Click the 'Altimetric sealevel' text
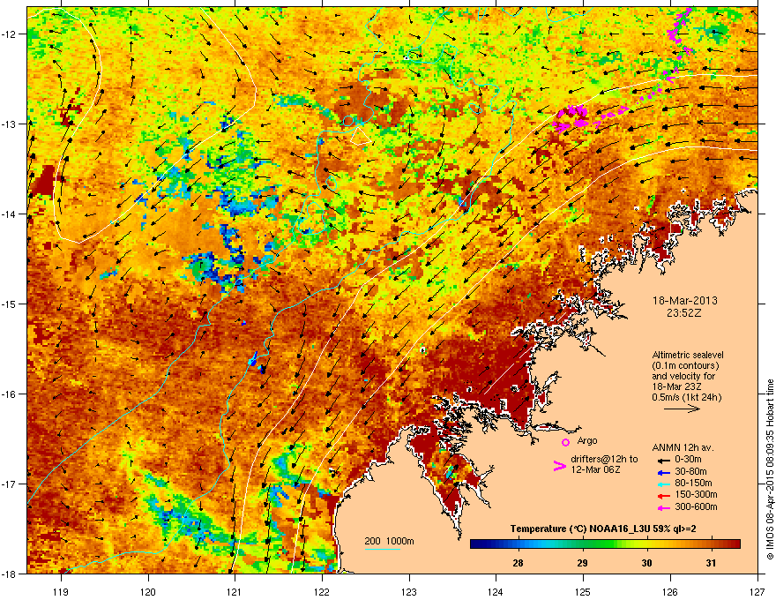The height and width of the screenshot is (600, 776). (688, 355)
